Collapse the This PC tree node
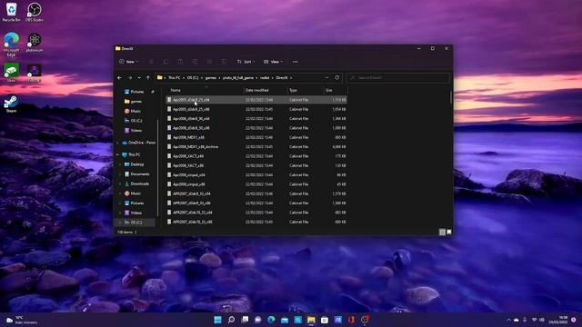This screenshot has width=582, height=327. click(118, 154)
